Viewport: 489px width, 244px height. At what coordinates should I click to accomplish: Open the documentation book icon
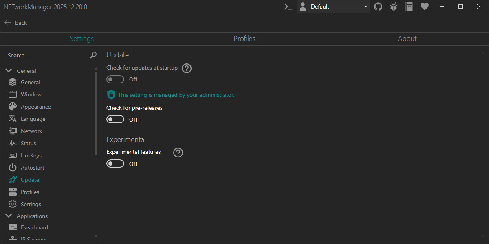pos(409,7)
